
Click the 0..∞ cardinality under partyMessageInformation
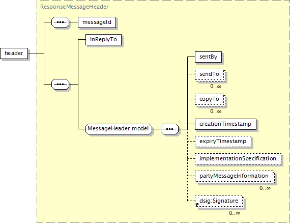tap(265, 188)
